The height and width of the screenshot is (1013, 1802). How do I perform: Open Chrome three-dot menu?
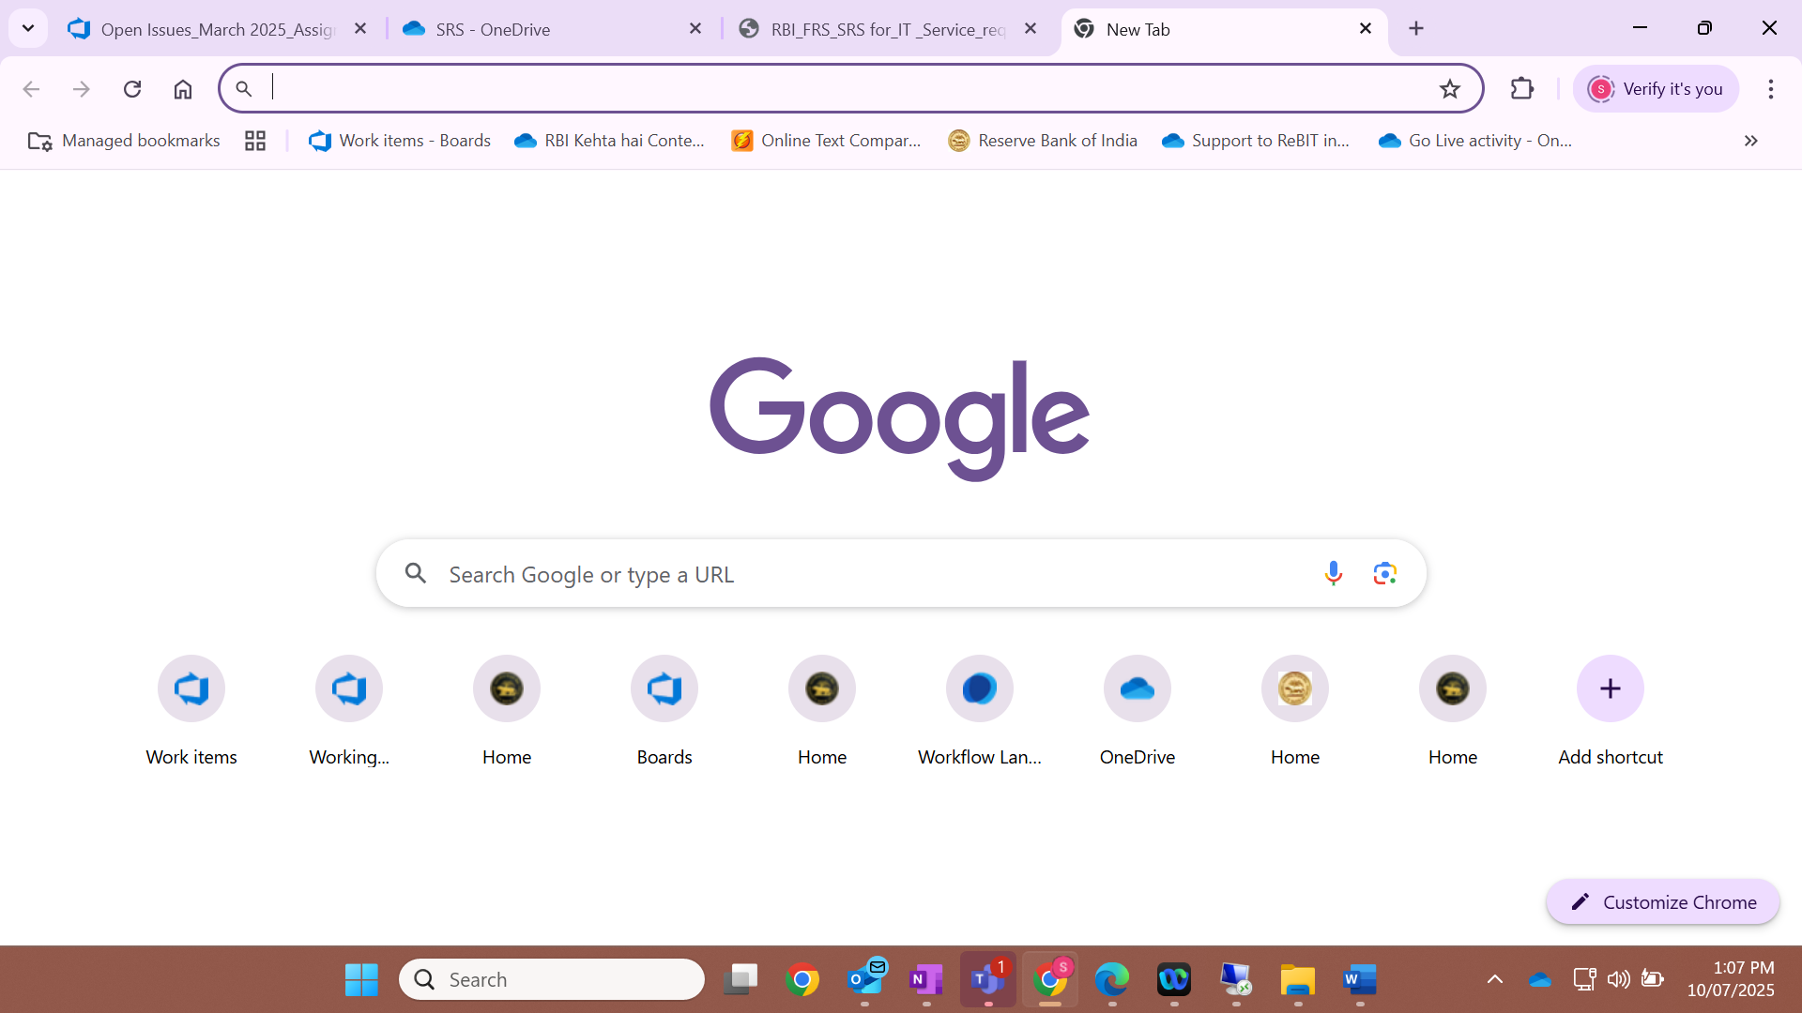tap(1770, 89)
